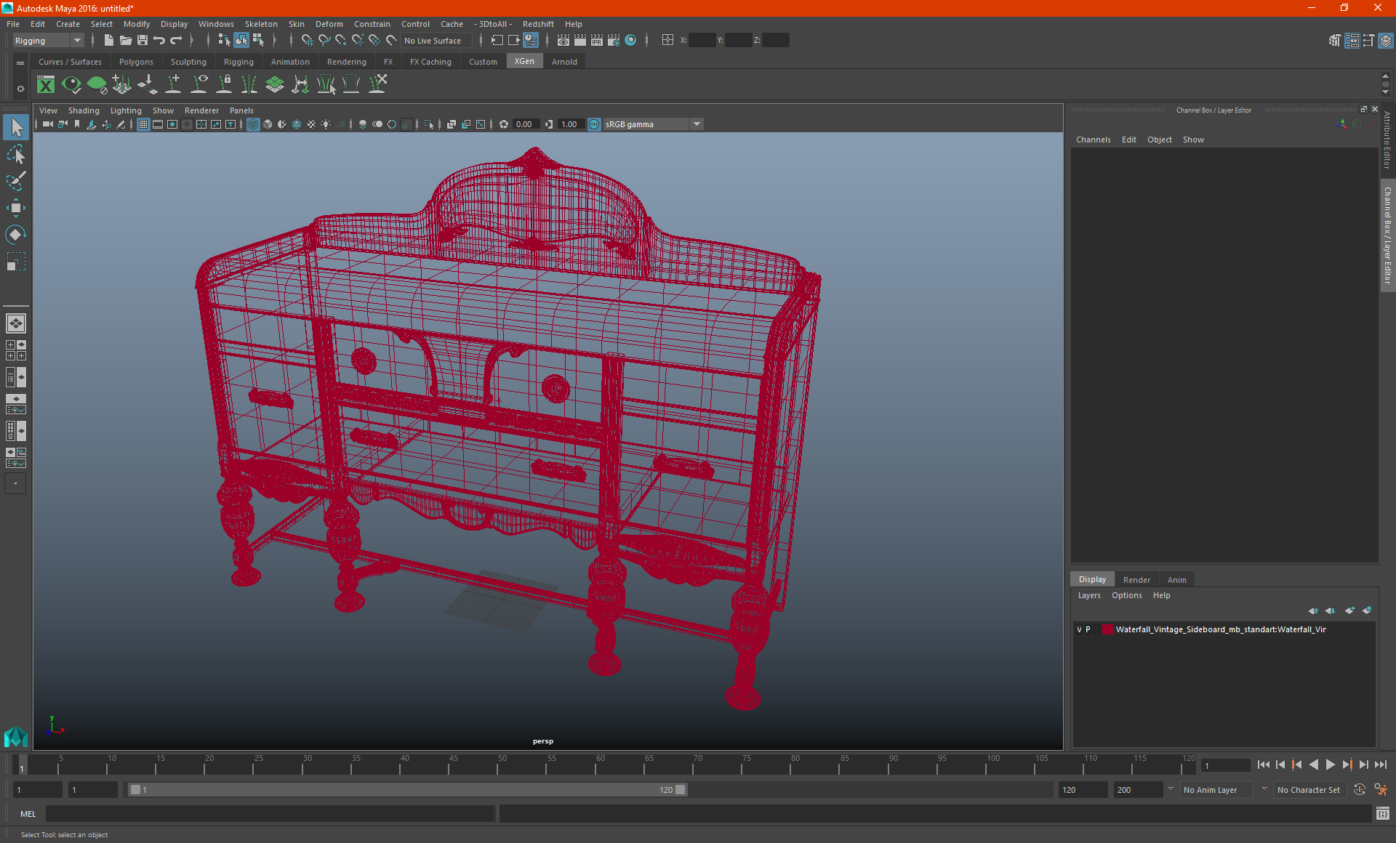Expand the sRGB gamma dropdown
Viewport: 1396px width, 843px height.
[697, 124]
